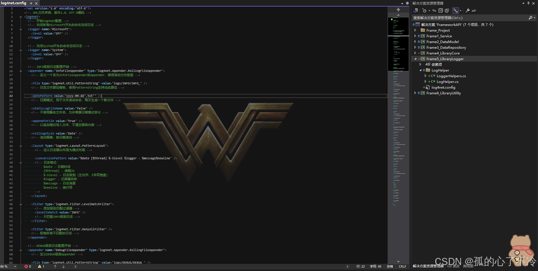Open properties with the wrench icon
Screen dimensions: 538x271
468,11
